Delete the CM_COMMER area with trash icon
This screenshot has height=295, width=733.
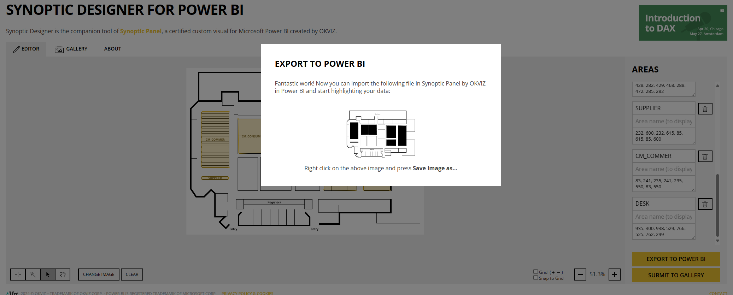point(705,157)
